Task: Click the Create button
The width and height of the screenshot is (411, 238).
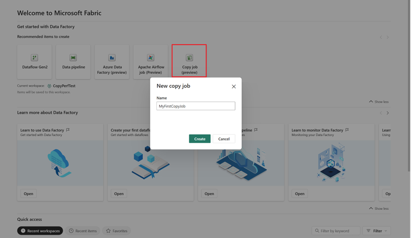Action: pyautogui.click(x=200, y=139)
